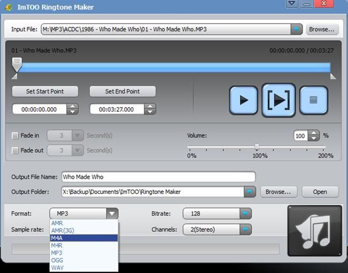348x273 pixels.
Task: Pick MP3 from the format list
Action: click(84, 253)
